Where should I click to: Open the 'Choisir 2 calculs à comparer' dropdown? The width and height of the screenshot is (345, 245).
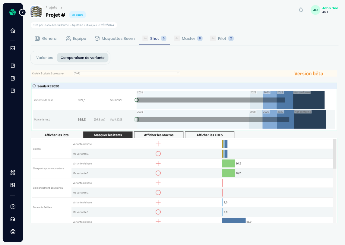(126, 73)
